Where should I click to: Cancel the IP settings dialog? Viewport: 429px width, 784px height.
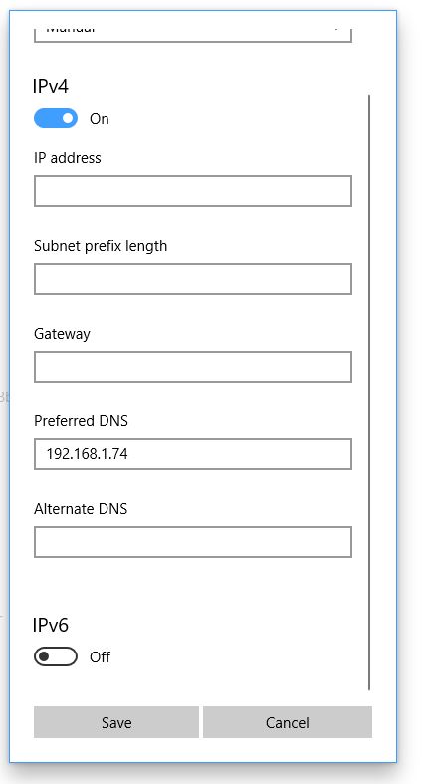point(288,722)
